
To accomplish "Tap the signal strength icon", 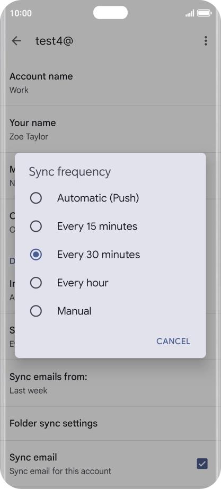I will (x=190, y=13).
